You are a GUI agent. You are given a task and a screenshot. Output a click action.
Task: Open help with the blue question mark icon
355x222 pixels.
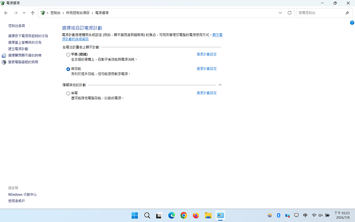click(352, 23)
